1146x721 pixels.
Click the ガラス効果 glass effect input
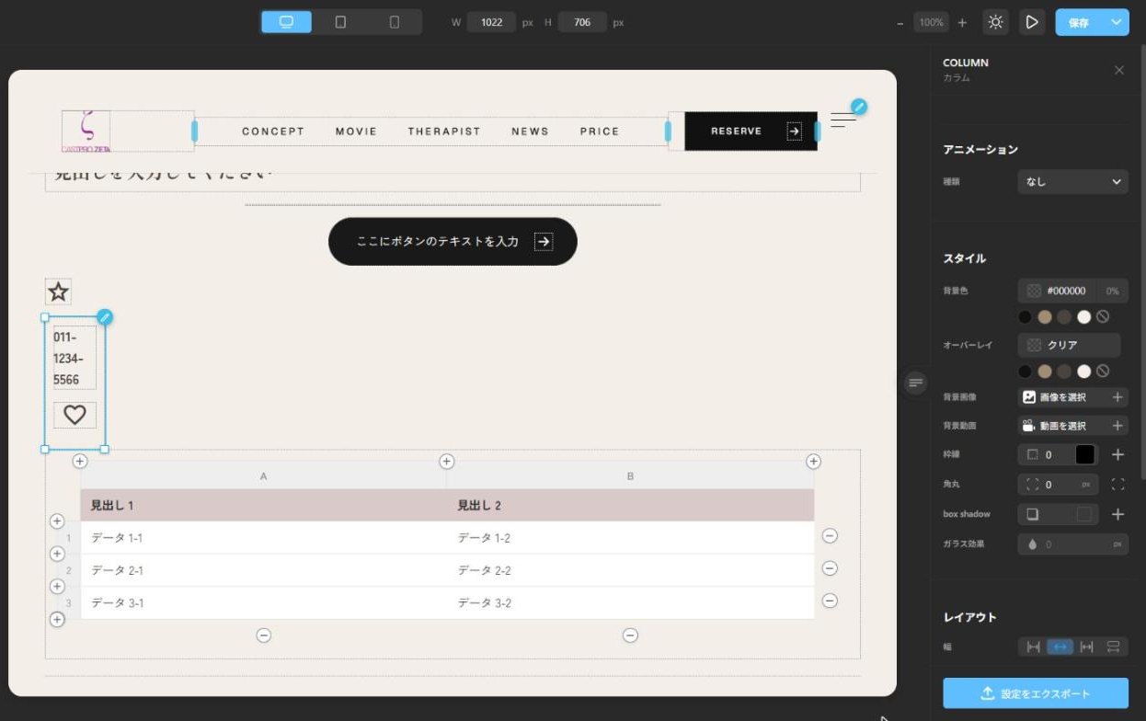1072,544
